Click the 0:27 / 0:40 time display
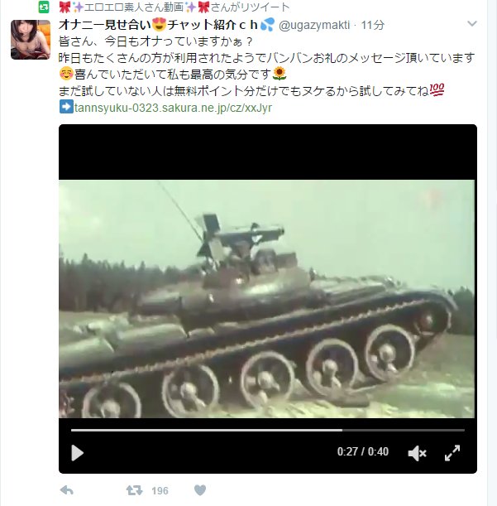The image size is (497, 506). pos(363,451)
